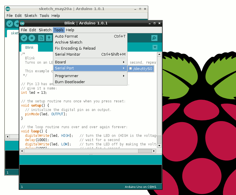Viewport: 236px width, 195px height.
Task: Click Verify checkmark icon in sketch_may20a window
Action: point(9,24)
